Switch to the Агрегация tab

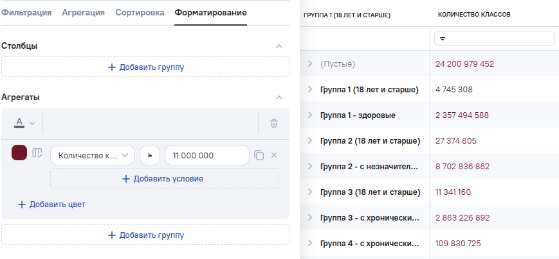click(x=84, y=12)
